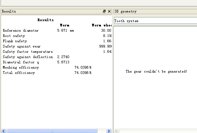Close the Results panel
Screen dimensions: 197x133
109,12
